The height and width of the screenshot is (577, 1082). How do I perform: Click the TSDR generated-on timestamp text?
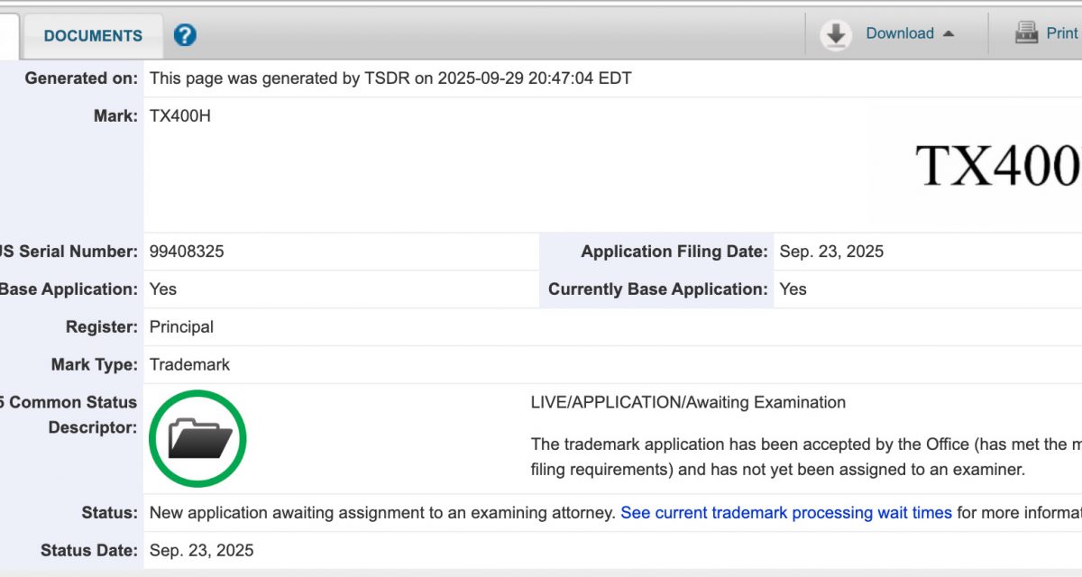click(x=390, y=78)
